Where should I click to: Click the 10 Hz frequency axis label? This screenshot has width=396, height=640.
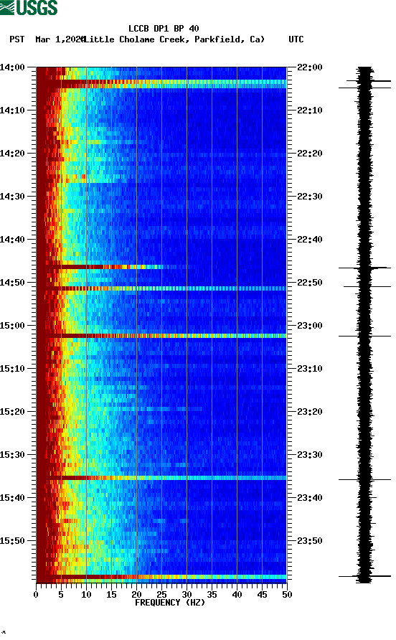click(x=86, y=595)
